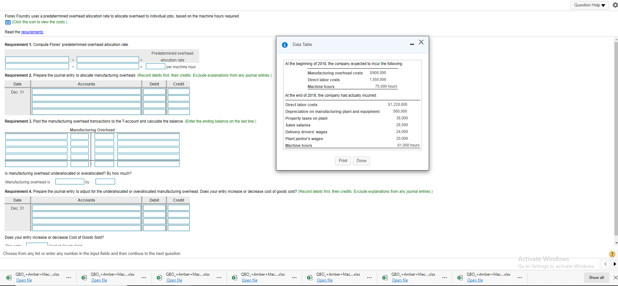
Task: Click the first denominator field of the allocation rate formula
Action: coord(108,60)
